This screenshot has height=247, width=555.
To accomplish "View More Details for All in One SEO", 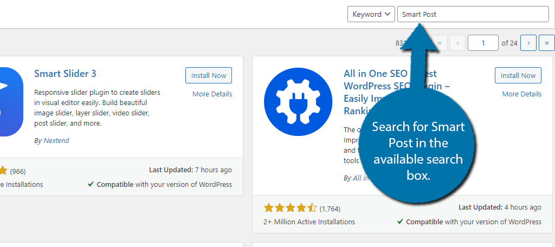I will [x=522, y=94].
